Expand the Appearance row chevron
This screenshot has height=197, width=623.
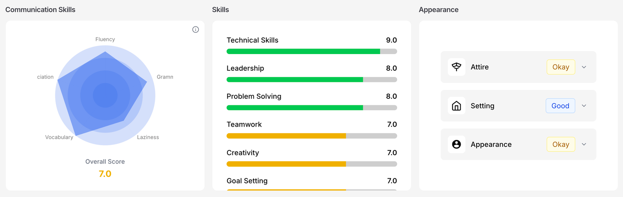pyautogui.click(x=584, y=144)
